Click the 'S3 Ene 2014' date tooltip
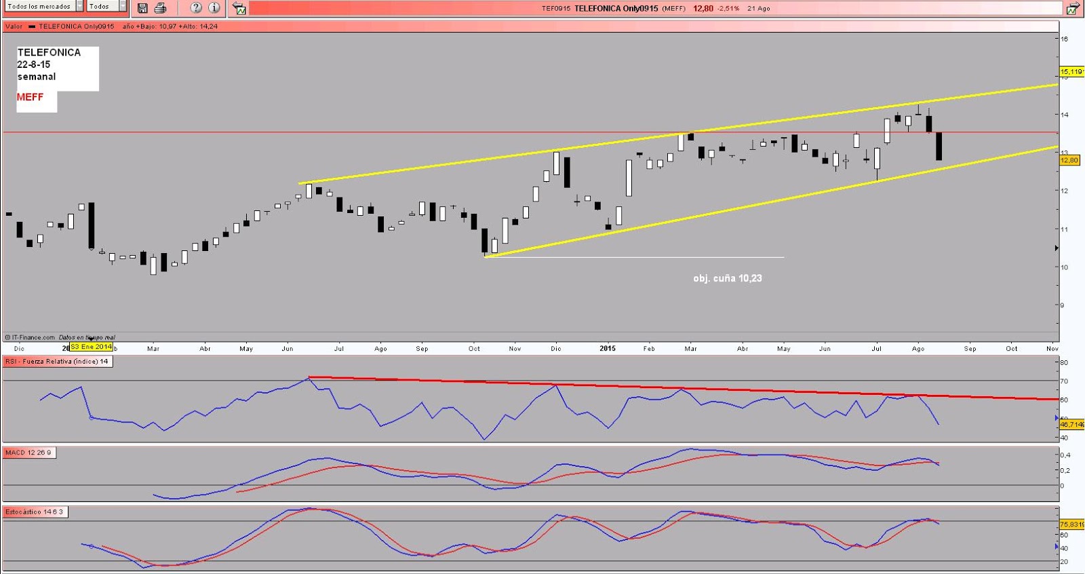The image size is (1085, 574). tap(91, 347)
